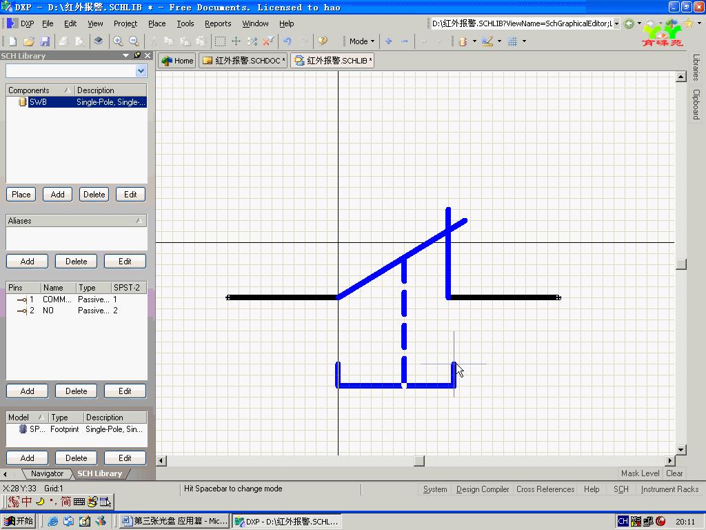Open the SCH Library panel options arrow
The image size is (706, 530).
(x=125, y=55)
